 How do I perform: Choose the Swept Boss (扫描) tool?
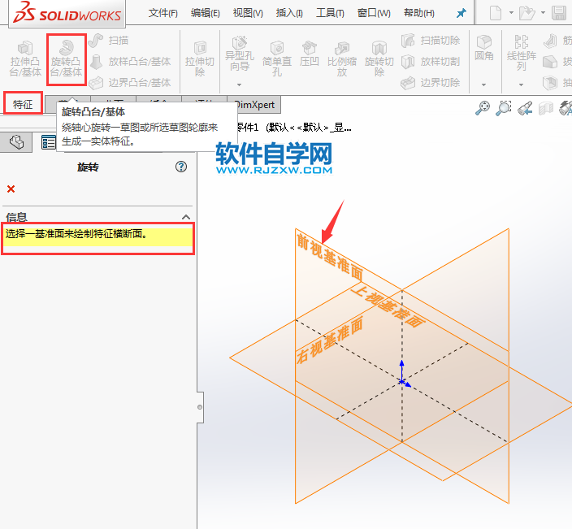(x=108, y=41)
